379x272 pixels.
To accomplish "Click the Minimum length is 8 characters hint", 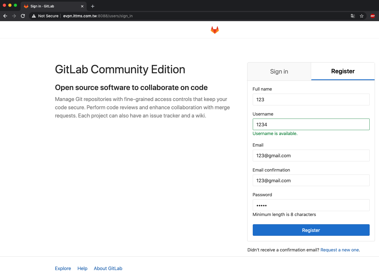I will [x=284, y=214].
